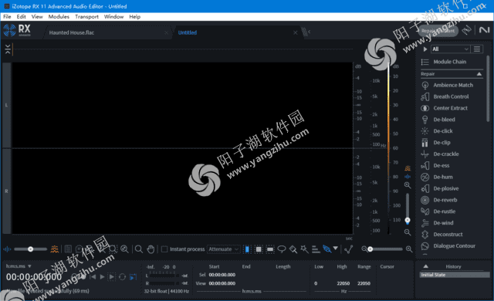
Task: Open the Modules menu
Action: (x=59, y=17)
